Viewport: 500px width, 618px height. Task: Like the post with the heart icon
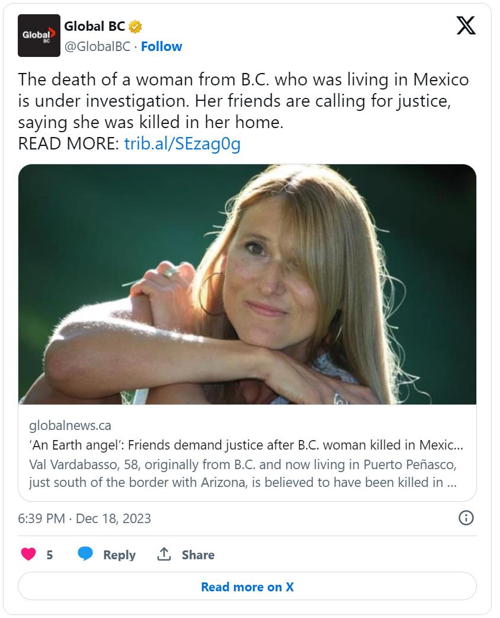(28, 555)
